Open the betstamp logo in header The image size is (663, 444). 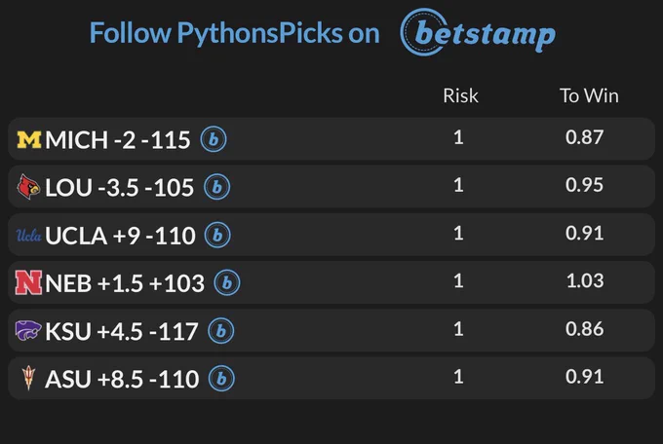coord(478,32)
